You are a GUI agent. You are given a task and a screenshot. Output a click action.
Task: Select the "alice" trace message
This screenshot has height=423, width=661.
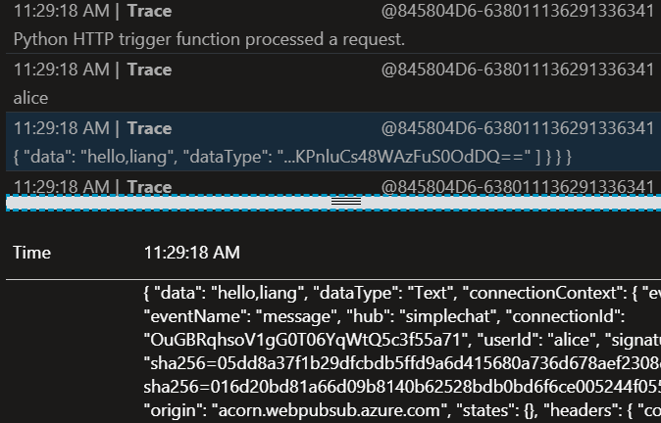coord(333,83)
